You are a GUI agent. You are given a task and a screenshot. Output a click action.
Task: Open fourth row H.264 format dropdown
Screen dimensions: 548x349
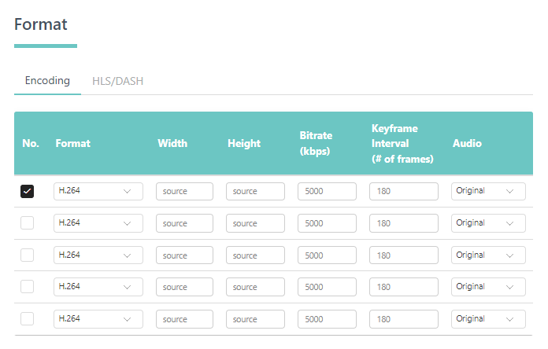[x=98, y=287]
